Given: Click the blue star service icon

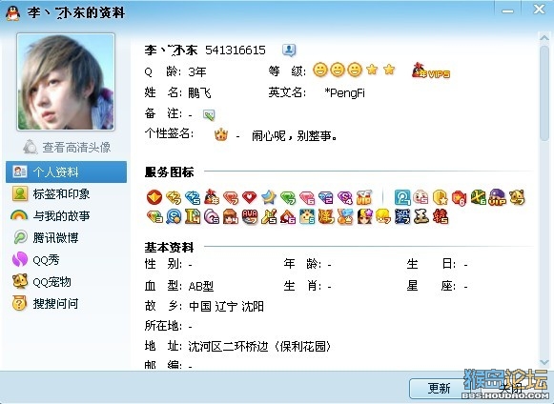Looking at the screenshot, I should 269,197.
